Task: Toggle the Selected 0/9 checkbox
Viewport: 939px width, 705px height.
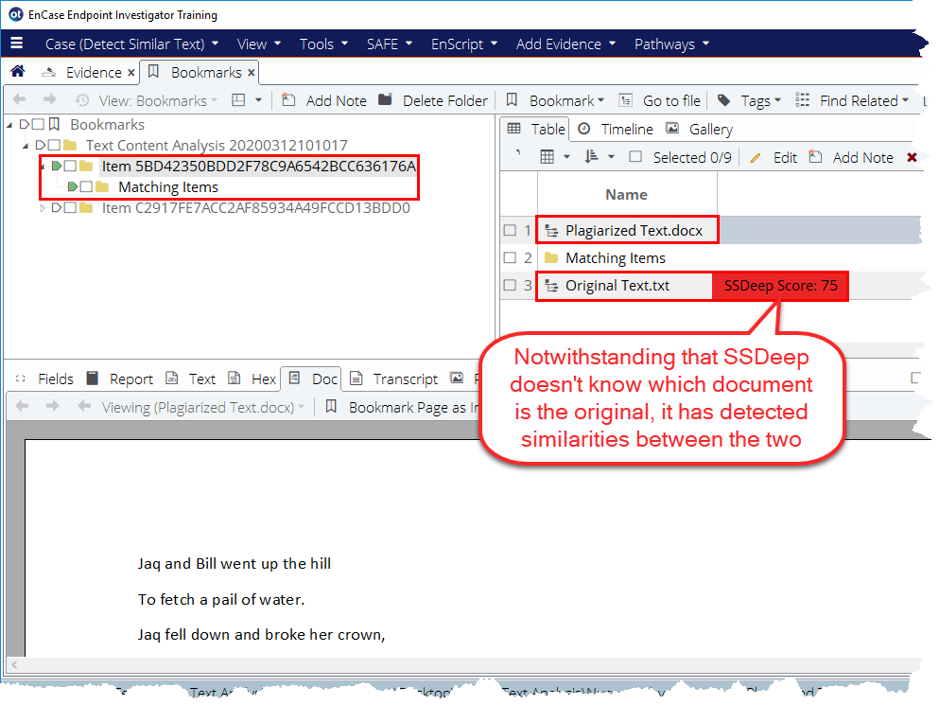Action: tap(635, 157)
